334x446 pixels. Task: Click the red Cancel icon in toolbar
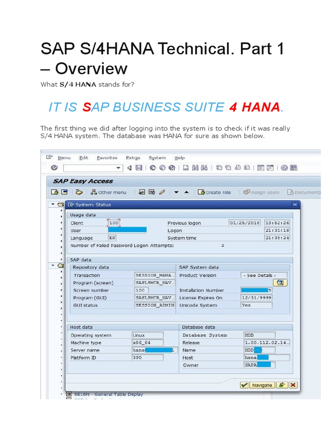172,168
